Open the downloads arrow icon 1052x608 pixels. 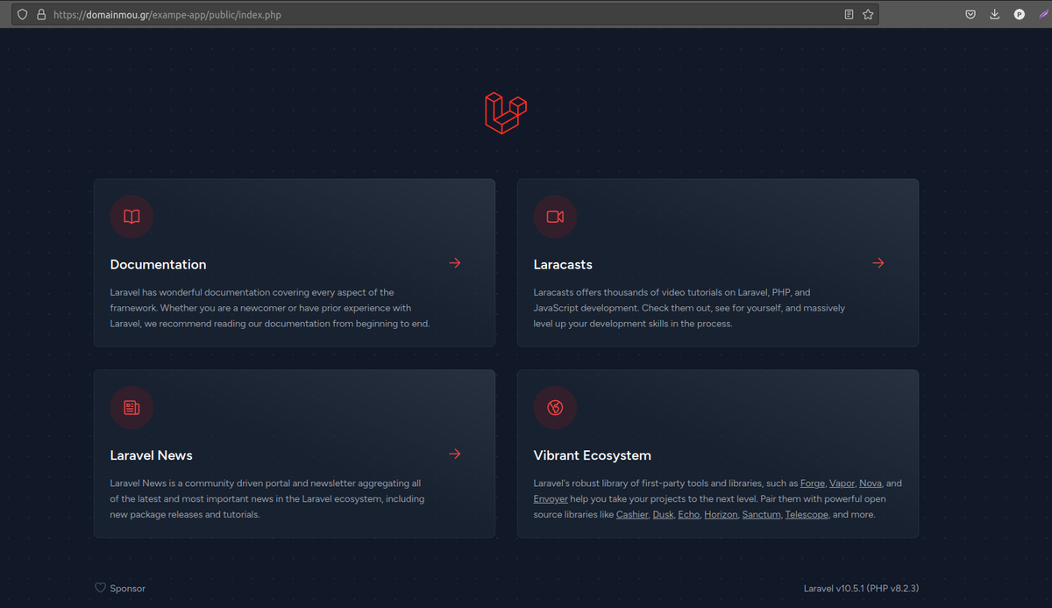995,15
